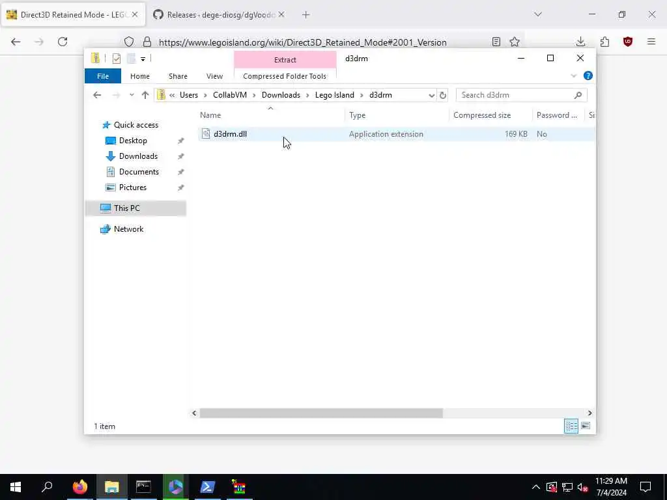
Task: Click the CollabVM breadcrumb segment
Action: (230, 95)
